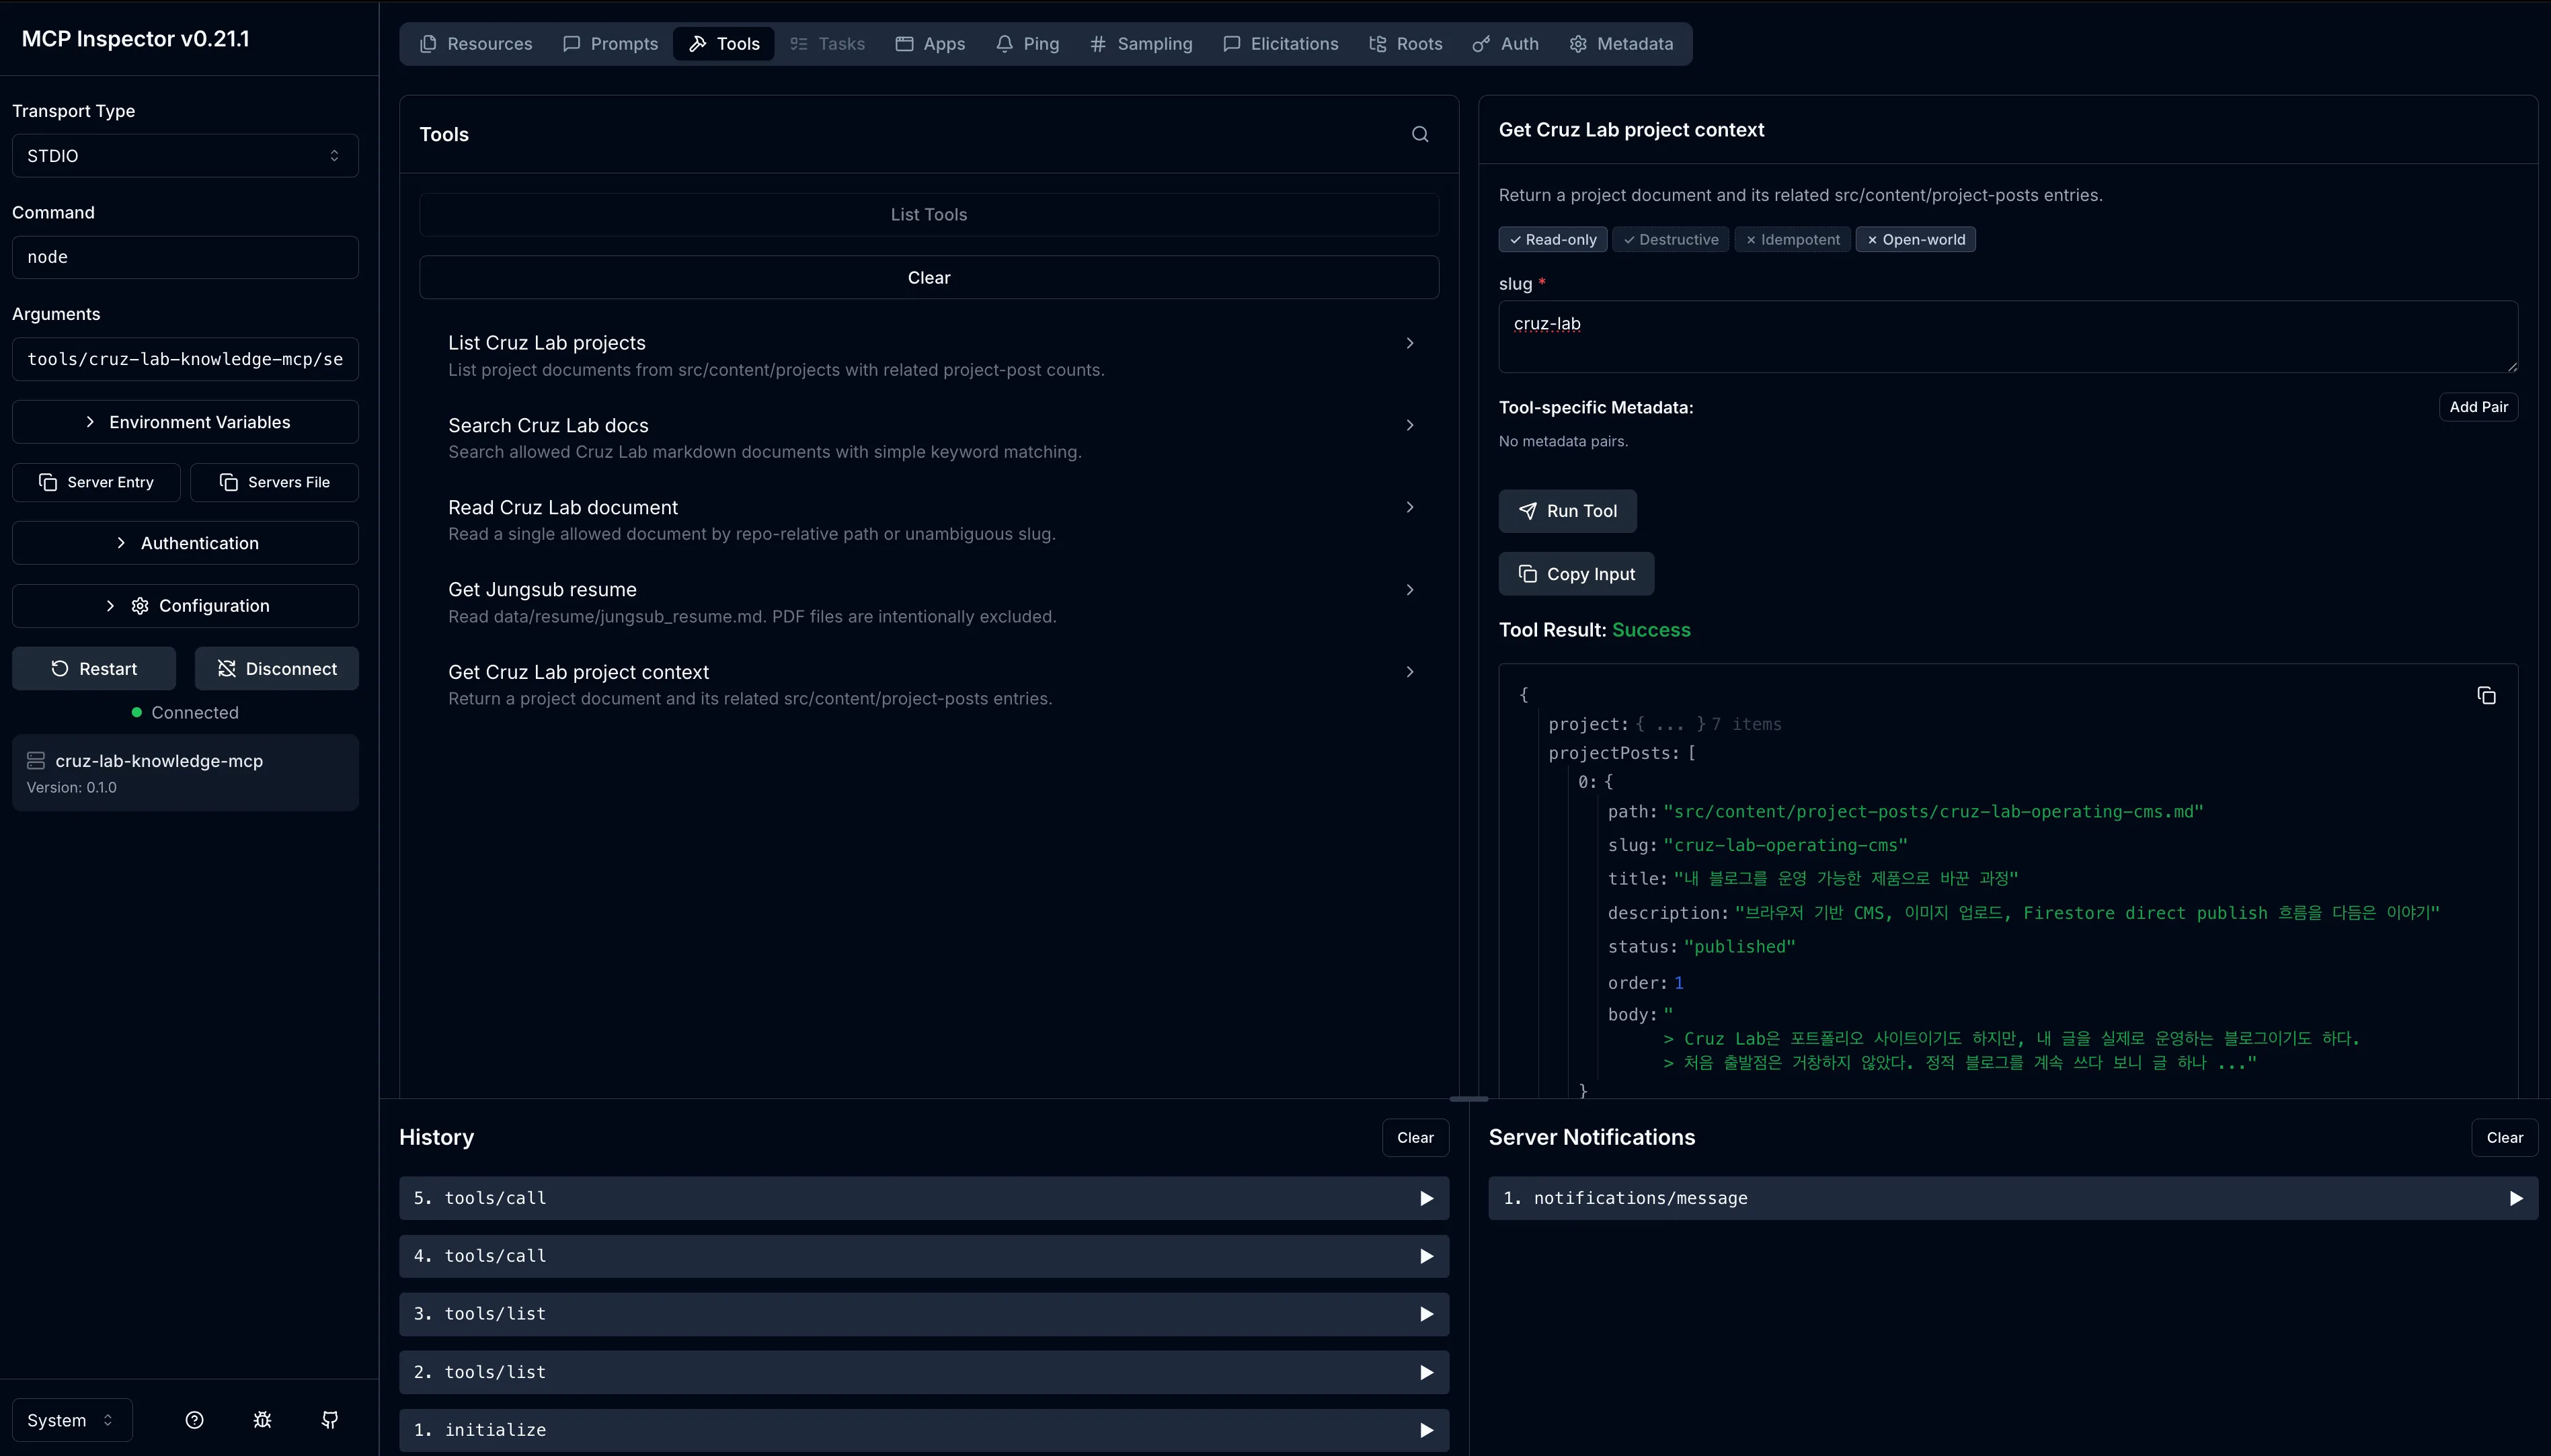Open the Roots tab
Image resolution: width=2551 pixels, height=1456 pixels.
[1406, 44]
